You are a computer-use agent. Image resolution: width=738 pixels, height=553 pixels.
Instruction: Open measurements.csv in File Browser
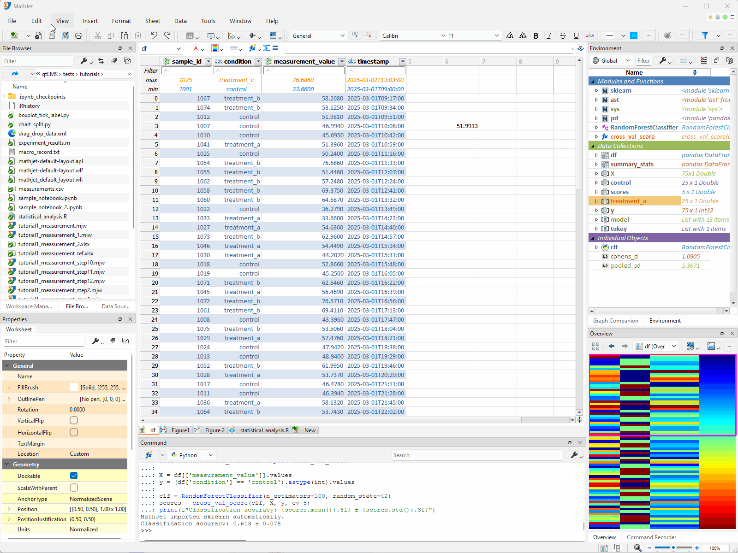(41, 189)
